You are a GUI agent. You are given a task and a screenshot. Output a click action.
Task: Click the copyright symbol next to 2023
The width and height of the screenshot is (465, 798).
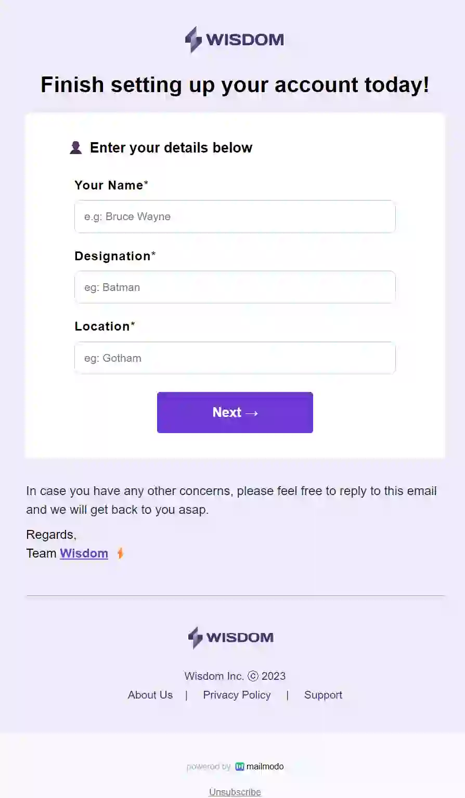click(252, 676)
